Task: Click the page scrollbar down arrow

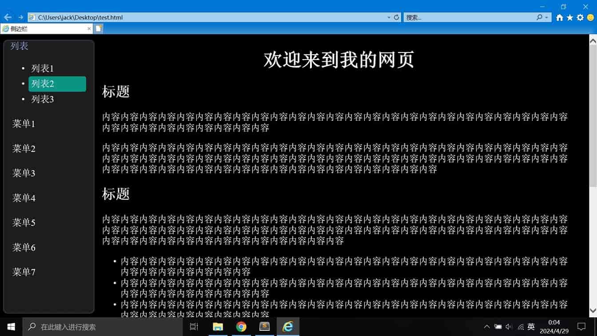Action: tap(593, 310)
